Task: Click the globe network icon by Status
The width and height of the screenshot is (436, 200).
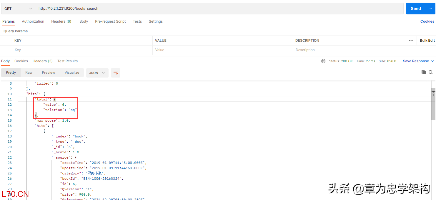Action: click(x=323, y=61)
